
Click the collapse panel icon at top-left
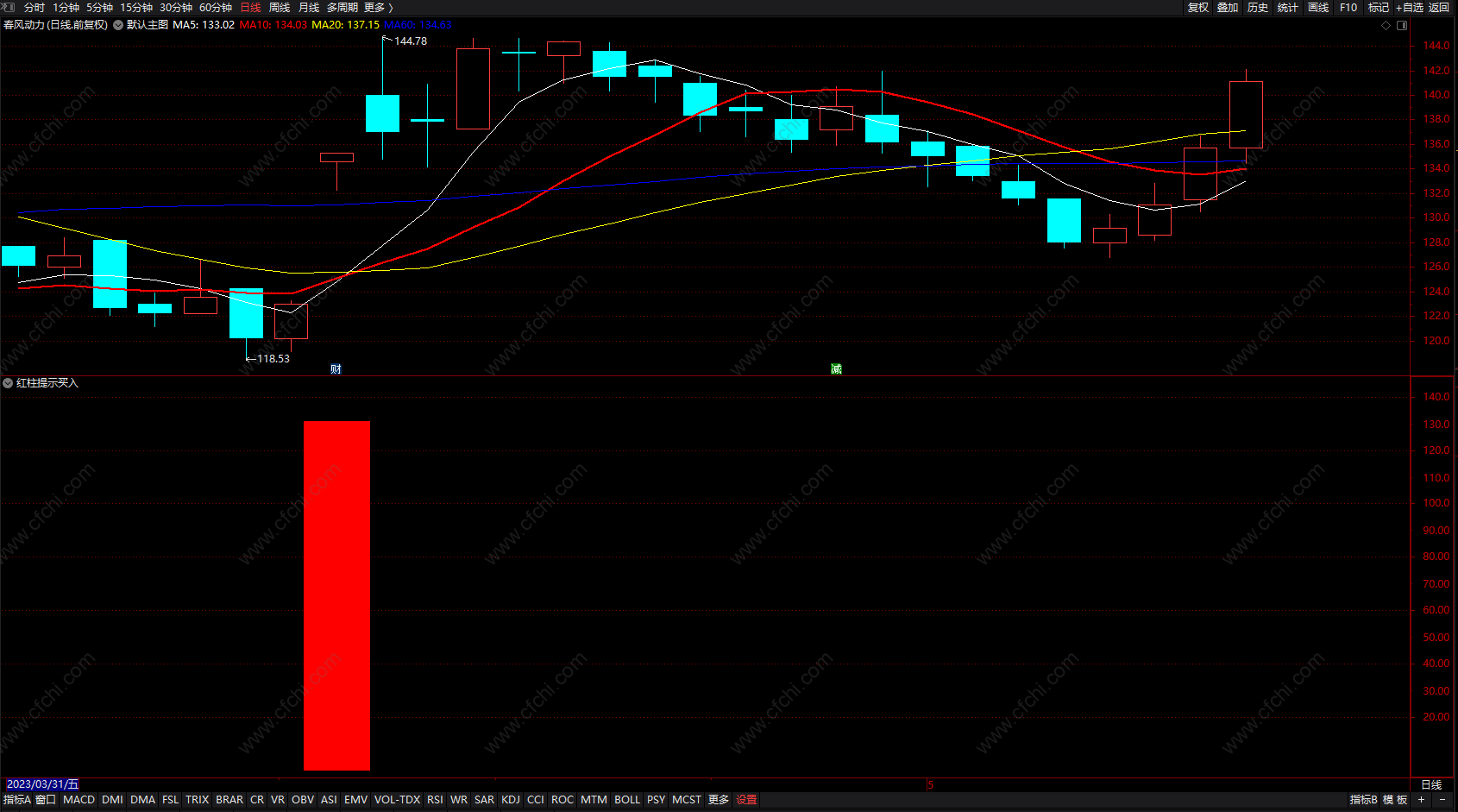click(9, 7)
